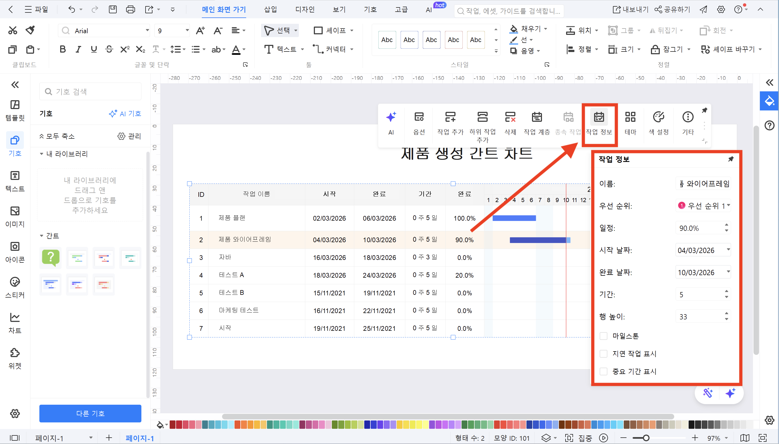Open the 색 설정 color settings icon
The image size is (779, 444).
658,122
